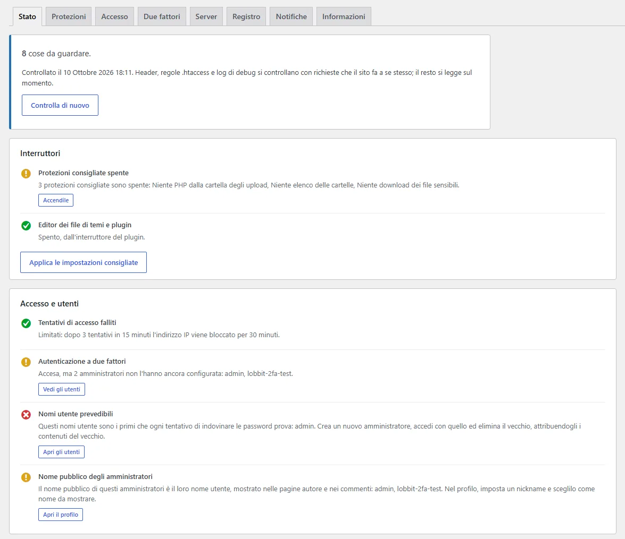Viewport: 625px width, 539px height.
Task: Click the warning icon beside Protezioni consigliate spente
Action: [x=26, y=174]
